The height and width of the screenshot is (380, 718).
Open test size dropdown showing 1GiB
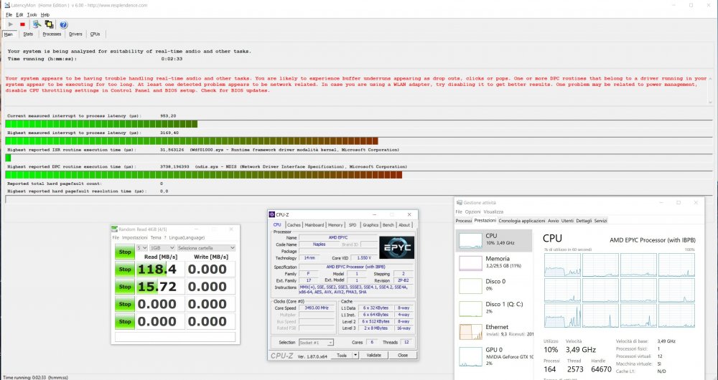click(x=162, y=248)
